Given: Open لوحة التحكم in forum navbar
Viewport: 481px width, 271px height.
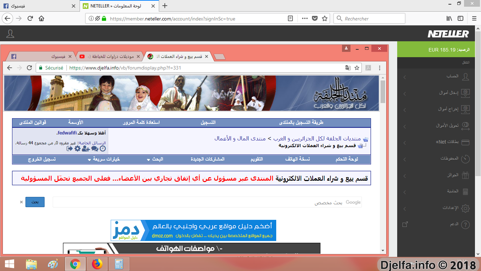Looking at the screenshot, I should pyautogui.click(x=347, y=159).
